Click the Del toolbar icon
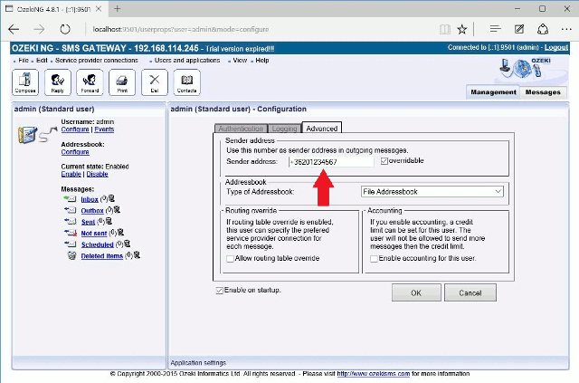579x383 pixels. coord(155,82)
